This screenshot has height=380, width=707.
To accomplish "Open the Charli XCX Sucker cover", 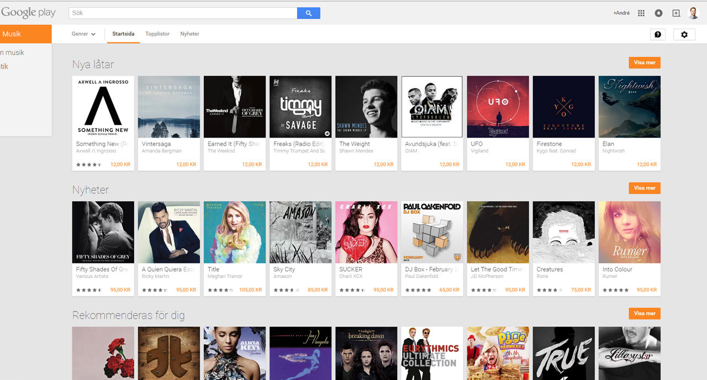I will (x=366, y=232).
